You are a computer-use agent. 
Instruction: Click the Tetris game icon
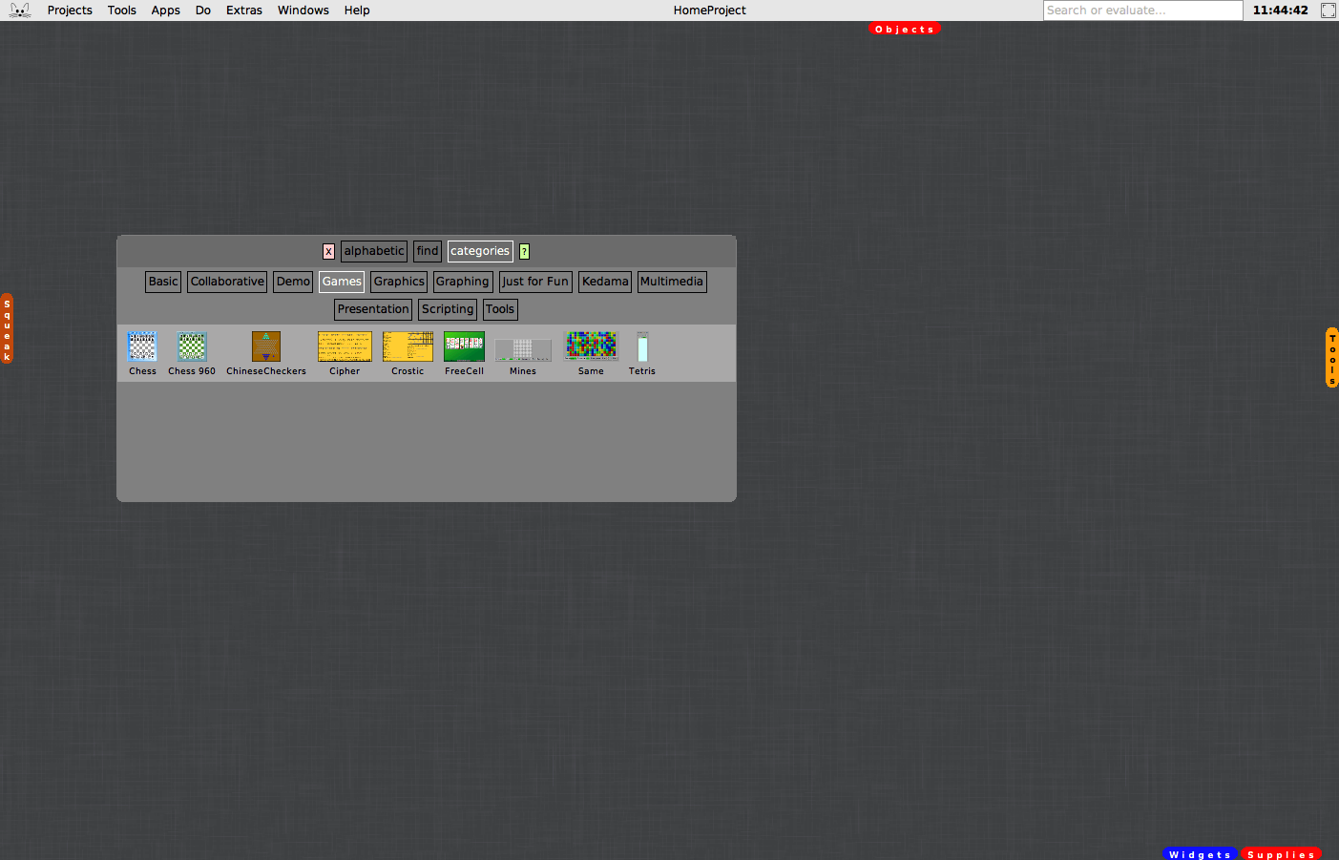pyautogui.click(x=642, y=347)
